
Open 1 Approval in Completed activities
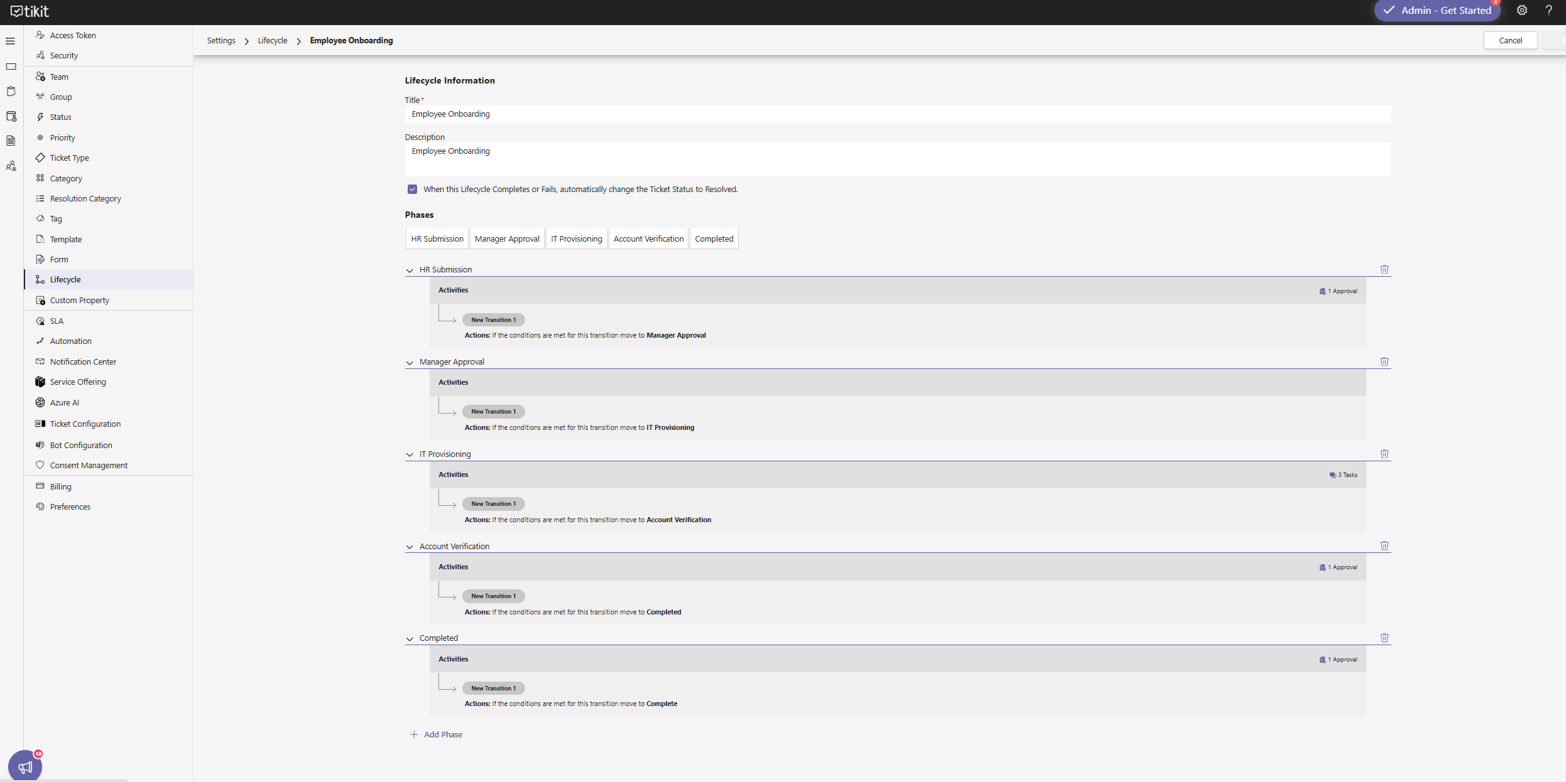1339,660
